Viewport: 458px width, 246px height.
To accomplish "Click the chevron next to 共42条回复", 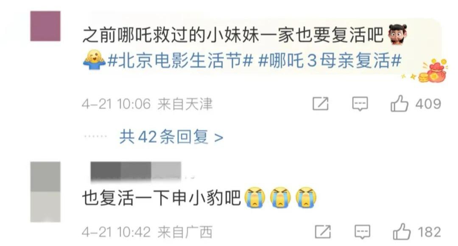I will tap(219, 137).
